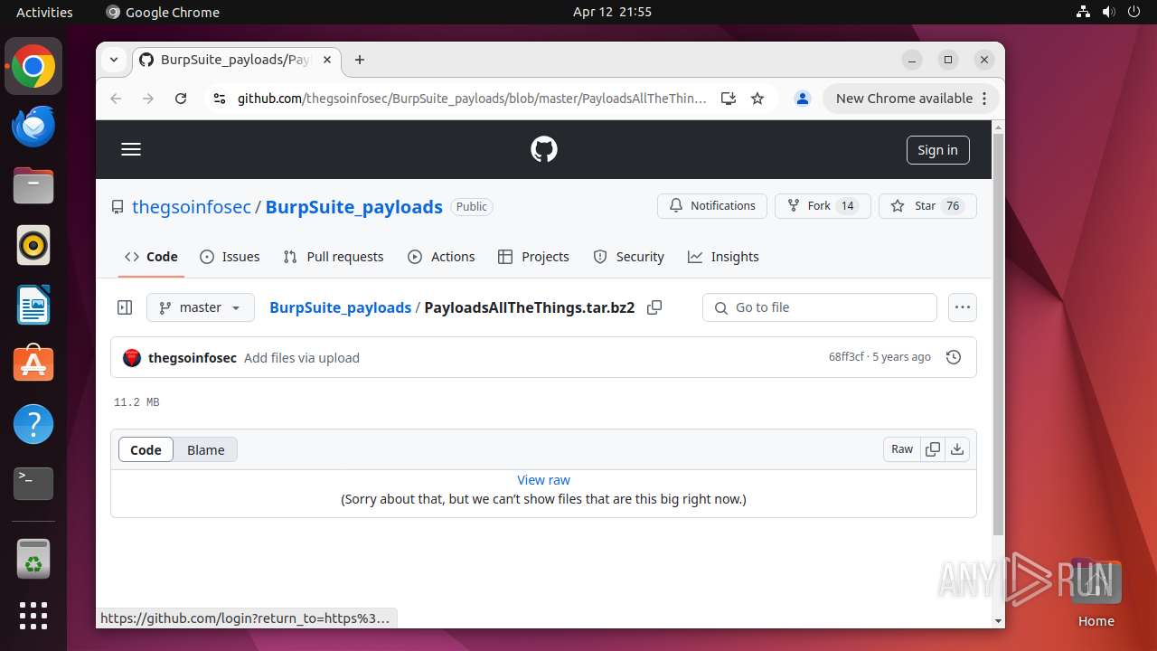Open the clock and calendar panel
Screen dimensions: 1157x651
pyautogui.click(x=612, y=12)
